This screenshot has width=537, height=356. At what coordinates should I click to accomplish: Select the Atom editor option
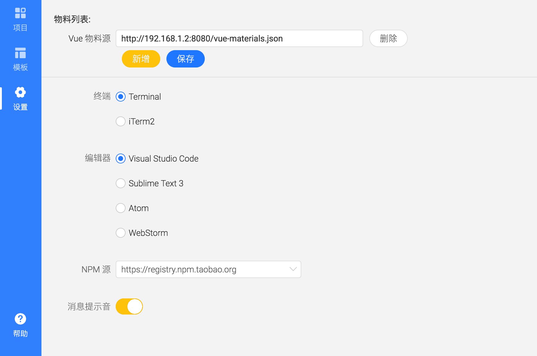[121, 208]
